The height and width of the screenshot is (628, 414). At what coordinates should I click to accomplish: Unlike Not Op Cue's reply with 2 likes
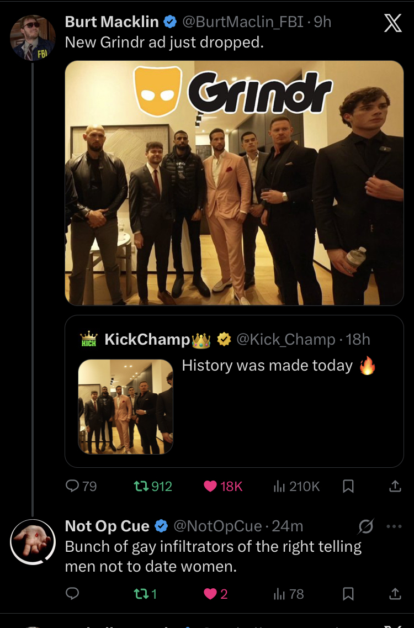coord(210,594)
